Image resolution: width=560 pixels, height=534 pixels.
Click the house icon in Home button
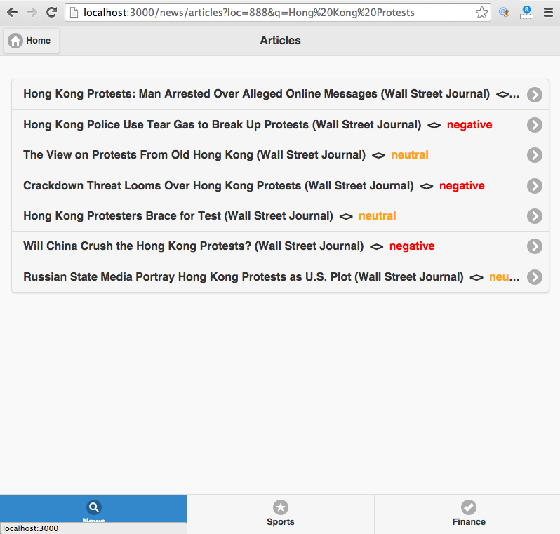pos(15,41)
